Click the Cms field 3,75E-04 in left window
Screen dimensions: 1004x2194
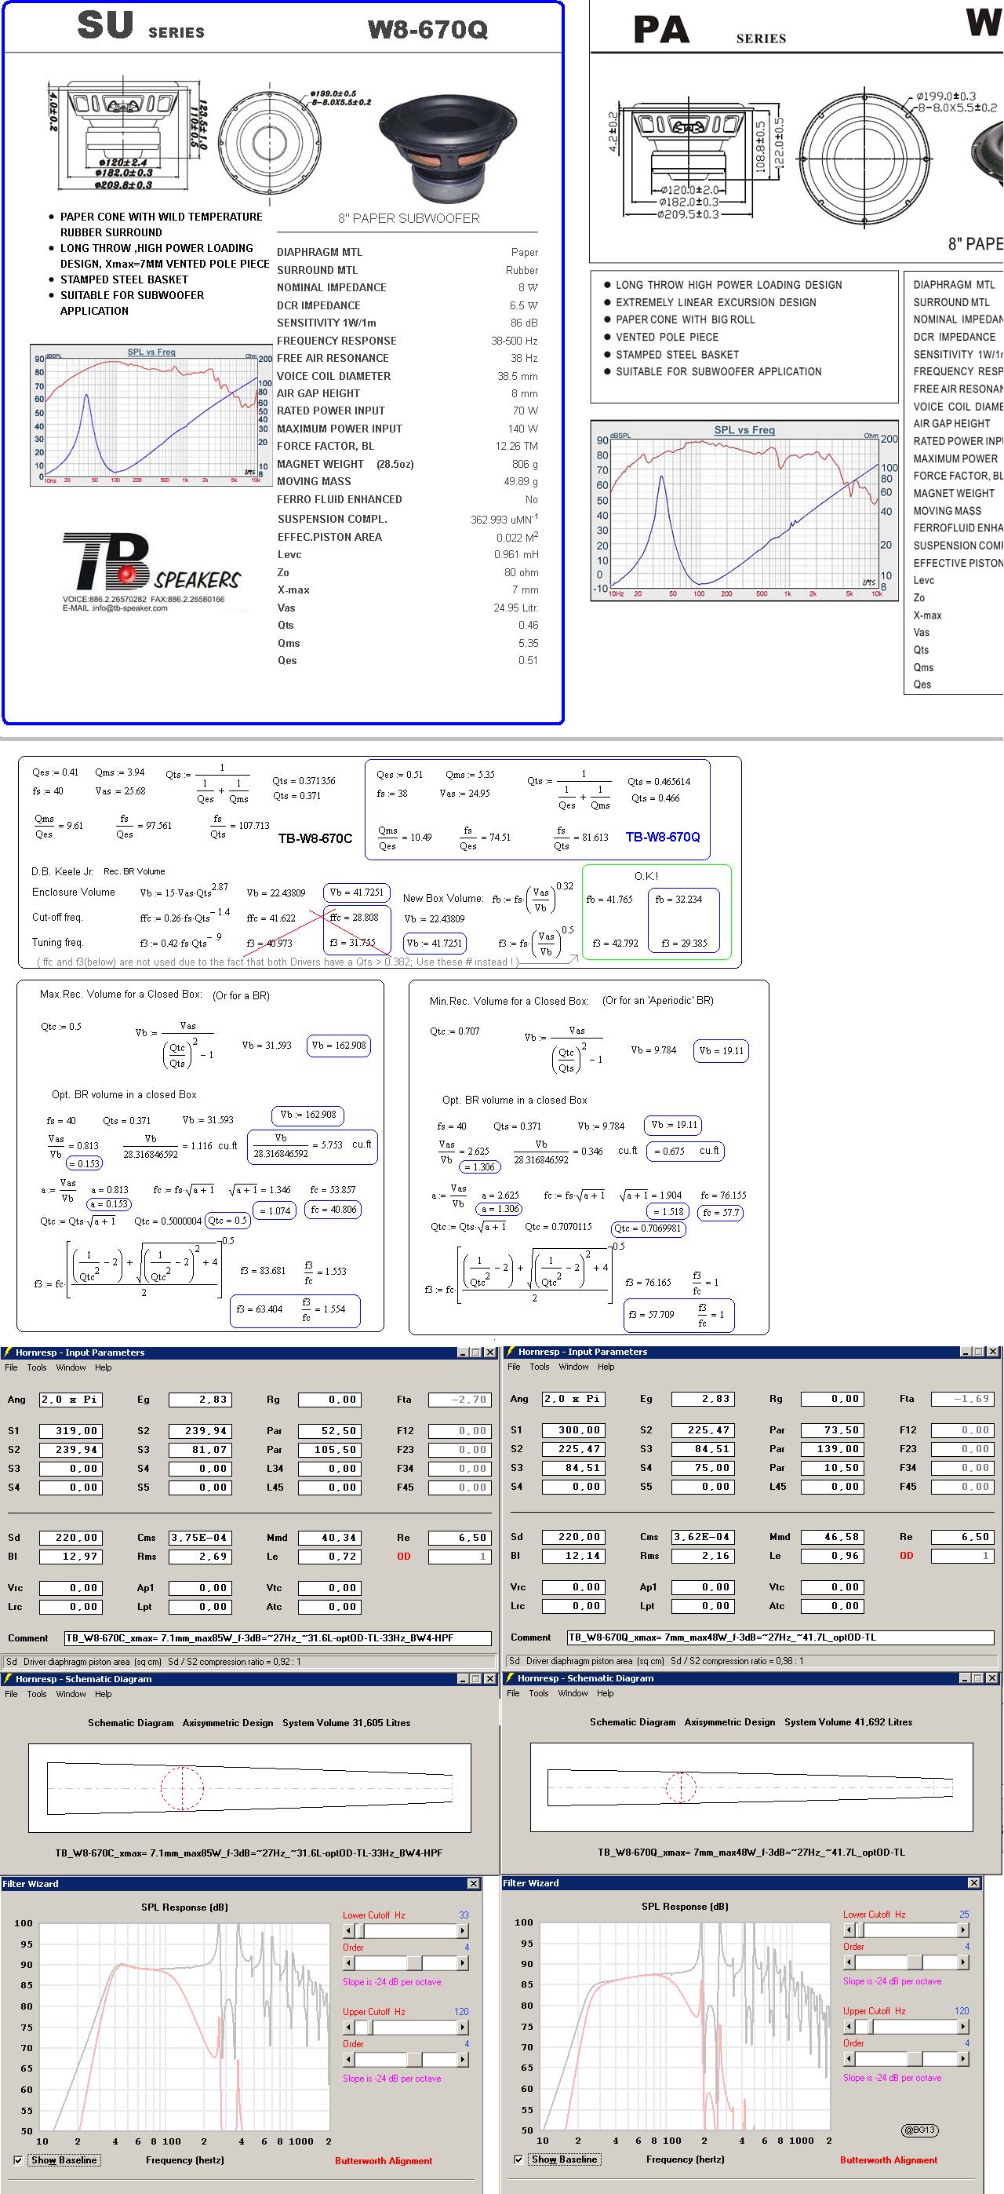coord(200,1537)
